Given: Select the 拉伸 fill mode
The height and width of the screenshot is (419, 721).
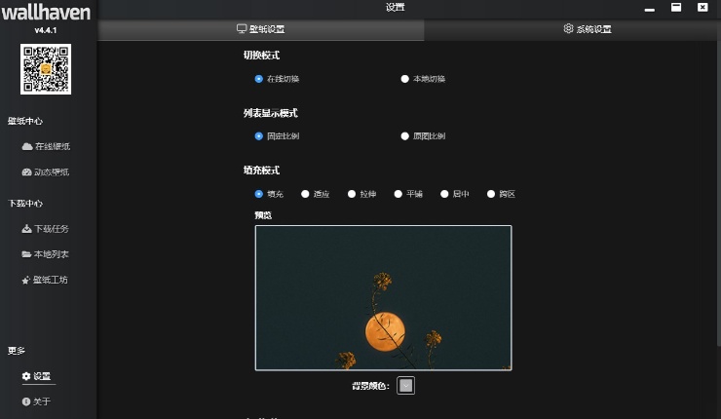Looking at the screenshot, I should click(361, 194).
